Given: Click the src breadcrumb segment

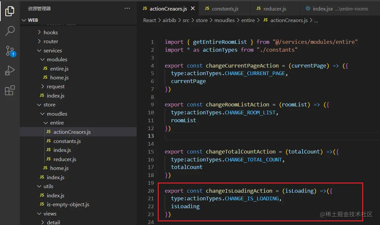Looking at the screenshot, I should click(x=186, y=20).
